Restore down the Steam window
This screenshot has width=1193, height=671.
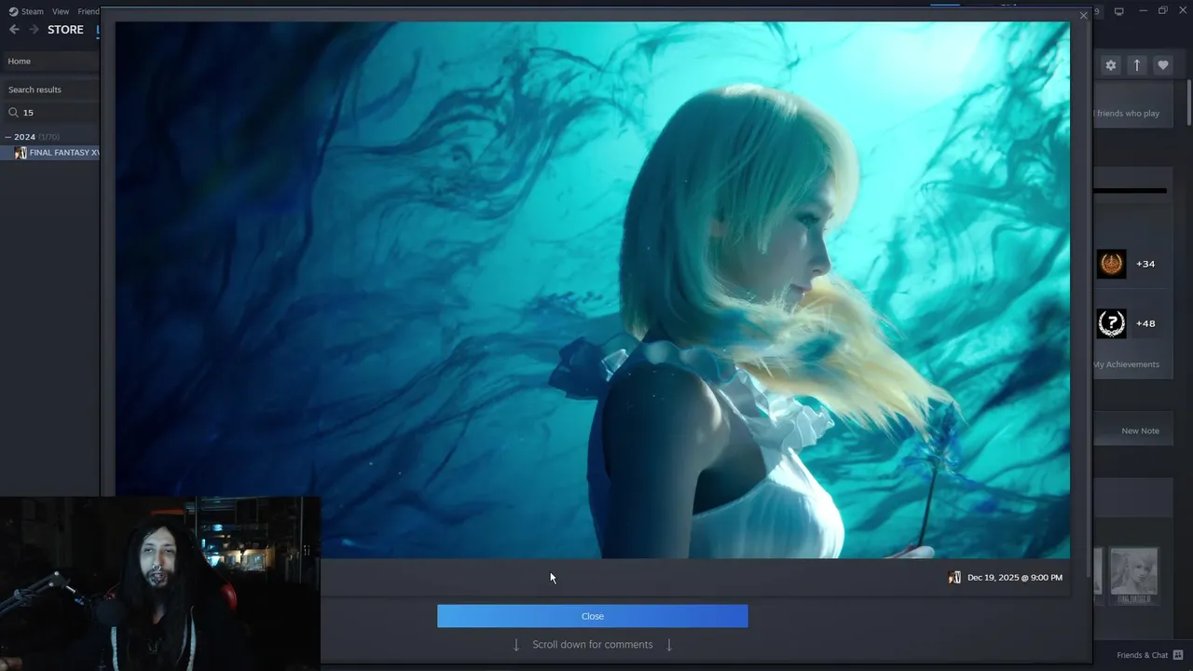[1162, 10]
